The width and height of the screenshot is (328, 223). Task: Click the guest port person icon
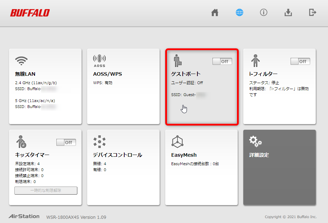pos(177,61)
